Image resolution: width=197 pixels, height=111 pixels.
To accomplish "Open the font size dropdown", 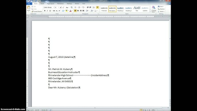I will tap(59, 7).
